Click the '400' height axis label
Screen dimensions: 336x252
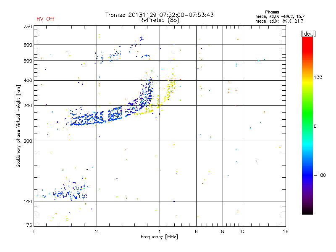(28, 80)
